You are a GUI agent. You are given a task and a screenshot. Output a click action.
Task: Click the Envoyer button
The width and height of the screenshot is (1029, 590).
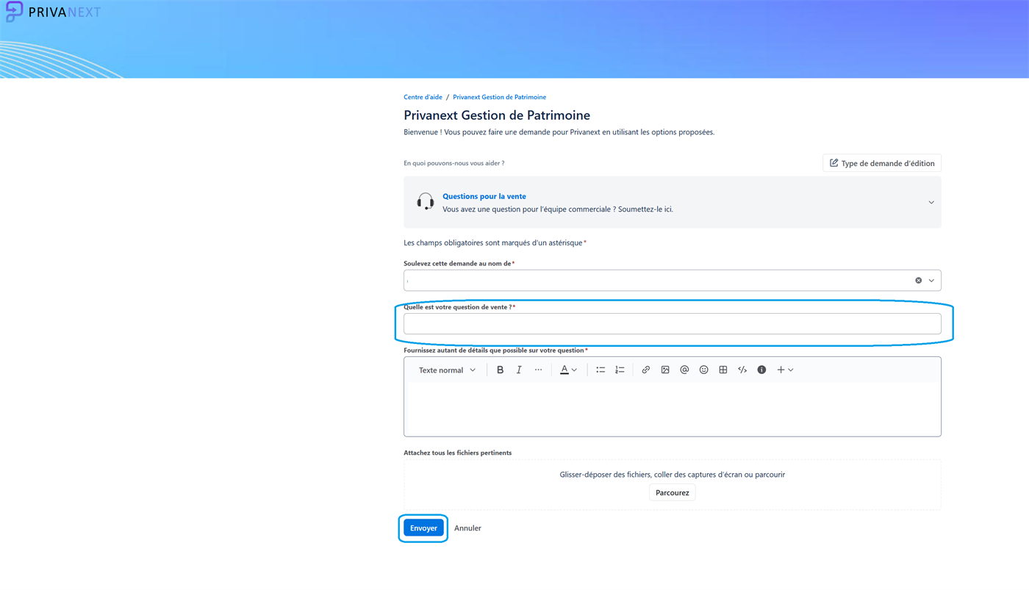pyautogui.click(x=423, y=528)
